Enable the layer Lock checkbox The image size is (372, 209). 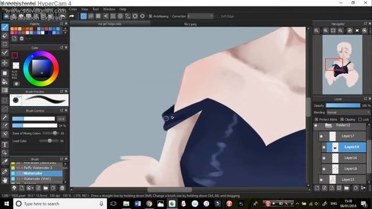(x=360, y=119)
